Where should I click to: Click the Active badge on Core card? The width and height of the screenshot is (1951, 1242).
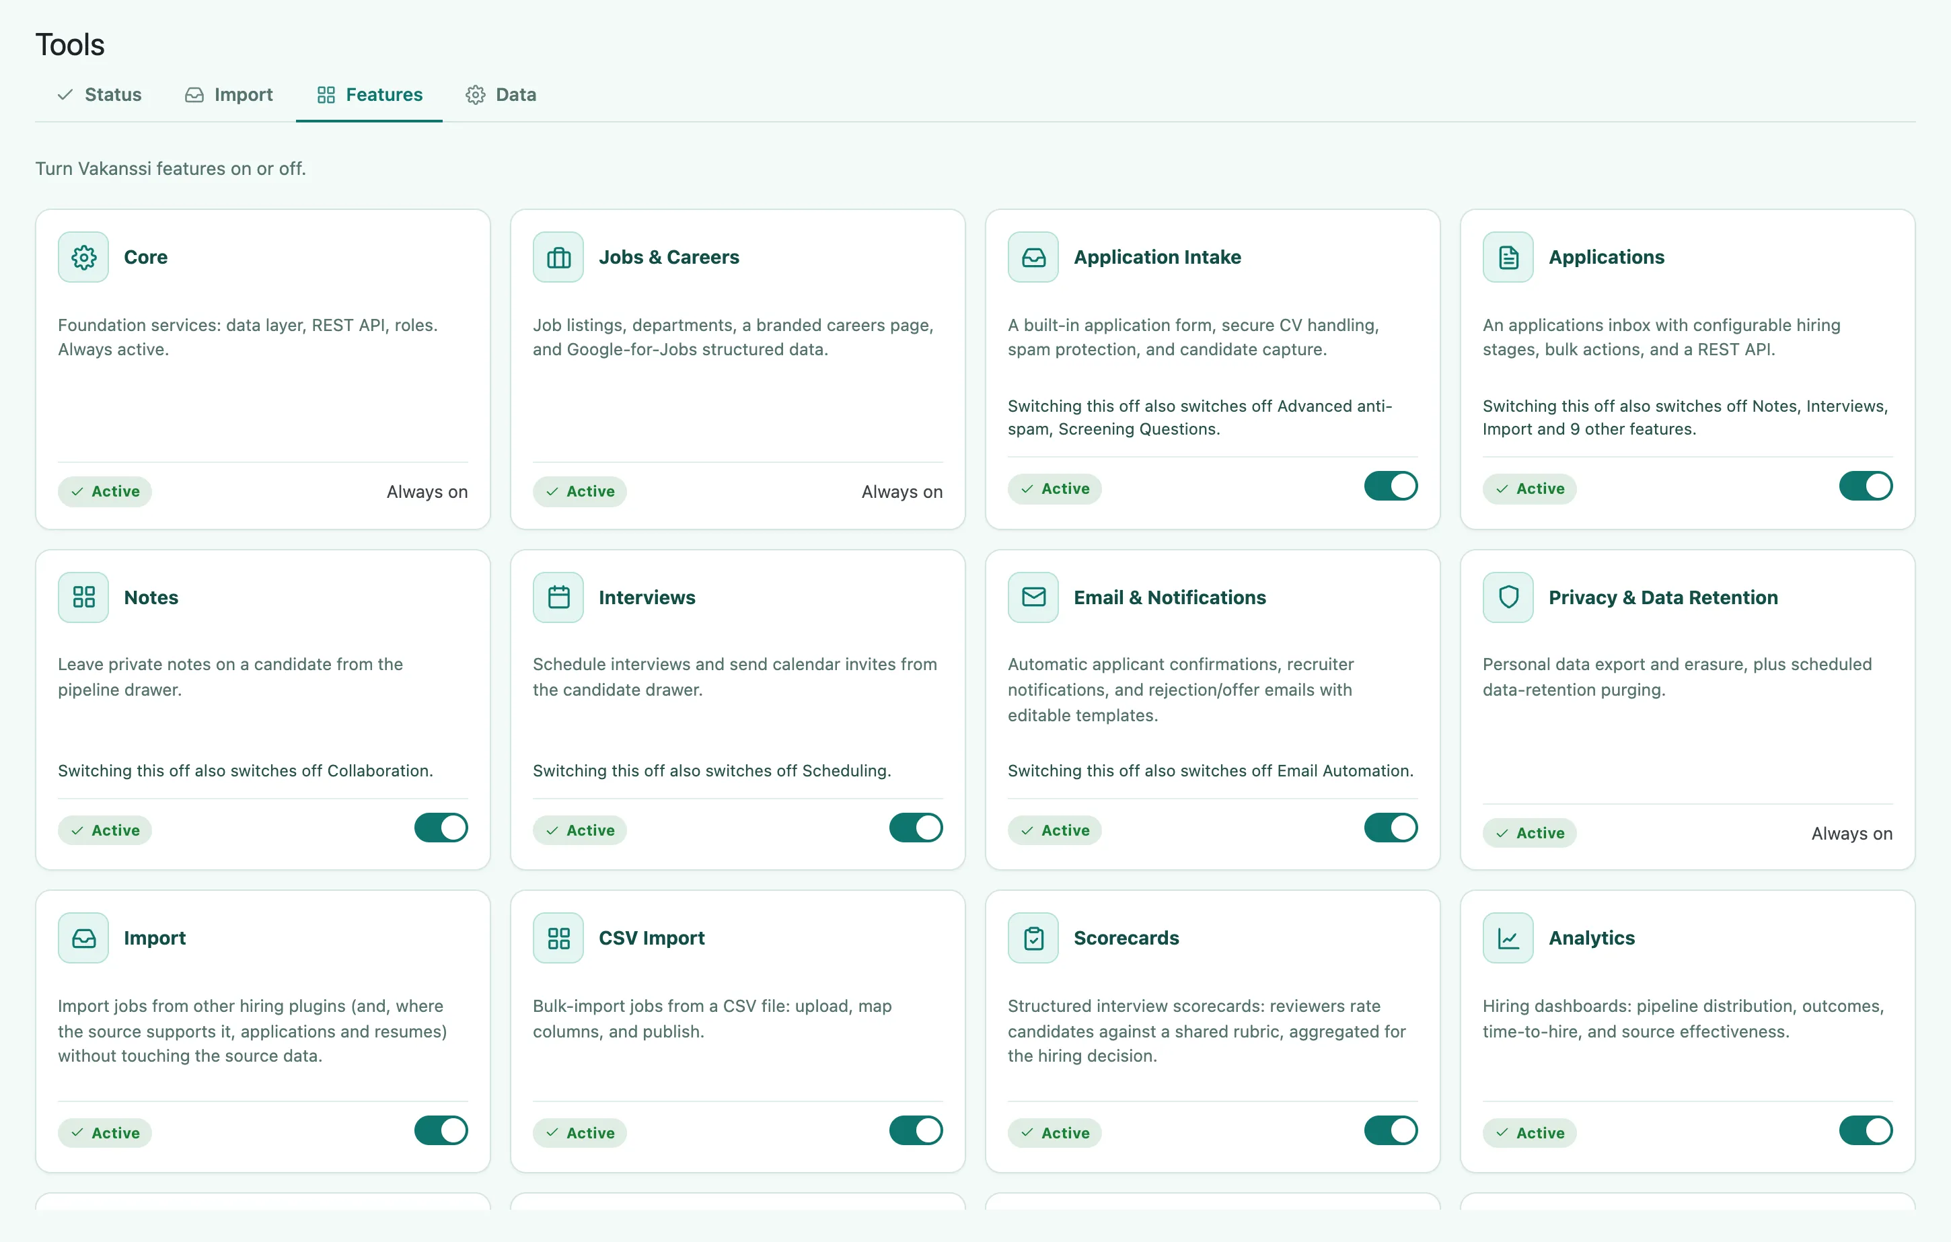pos(104,491)
